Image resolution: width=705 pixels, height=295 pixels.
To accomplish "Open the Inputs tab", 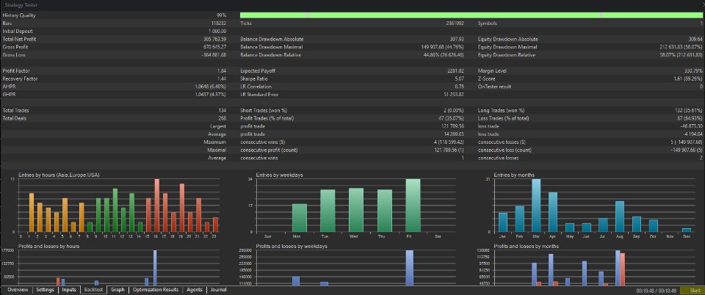I will [x=69, y=290].
